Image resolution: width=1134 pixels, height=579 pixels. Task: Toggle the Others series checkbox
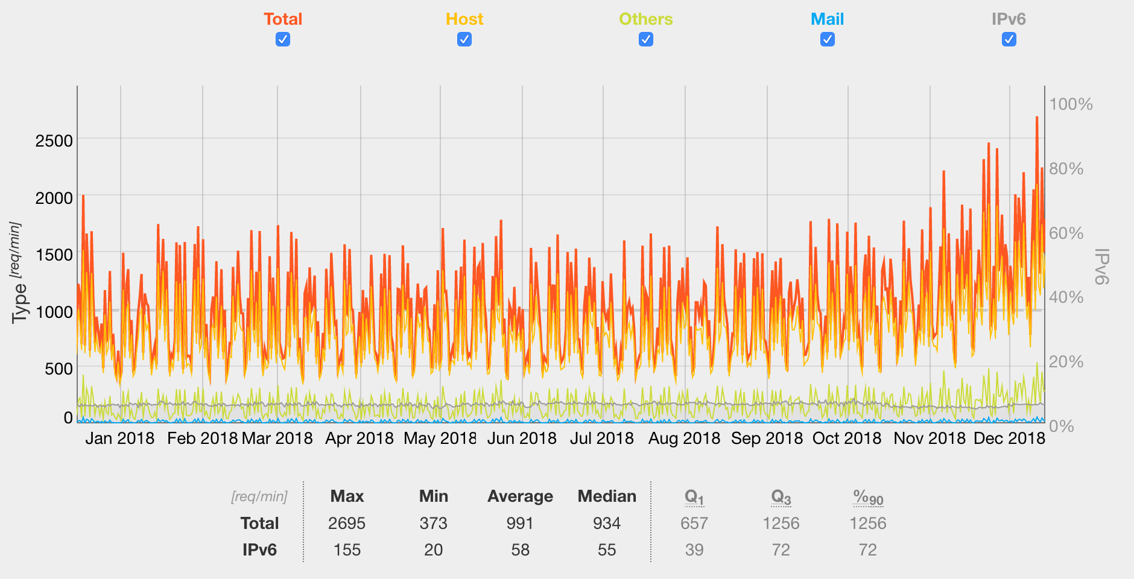click(646, 39)
